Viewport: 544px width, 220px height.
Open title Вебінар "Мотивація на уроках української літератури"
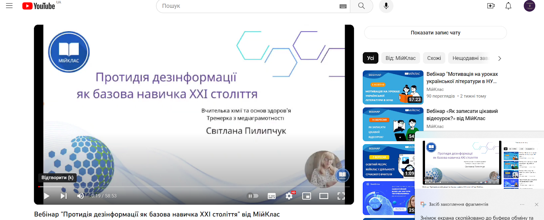tap(462, 78)
